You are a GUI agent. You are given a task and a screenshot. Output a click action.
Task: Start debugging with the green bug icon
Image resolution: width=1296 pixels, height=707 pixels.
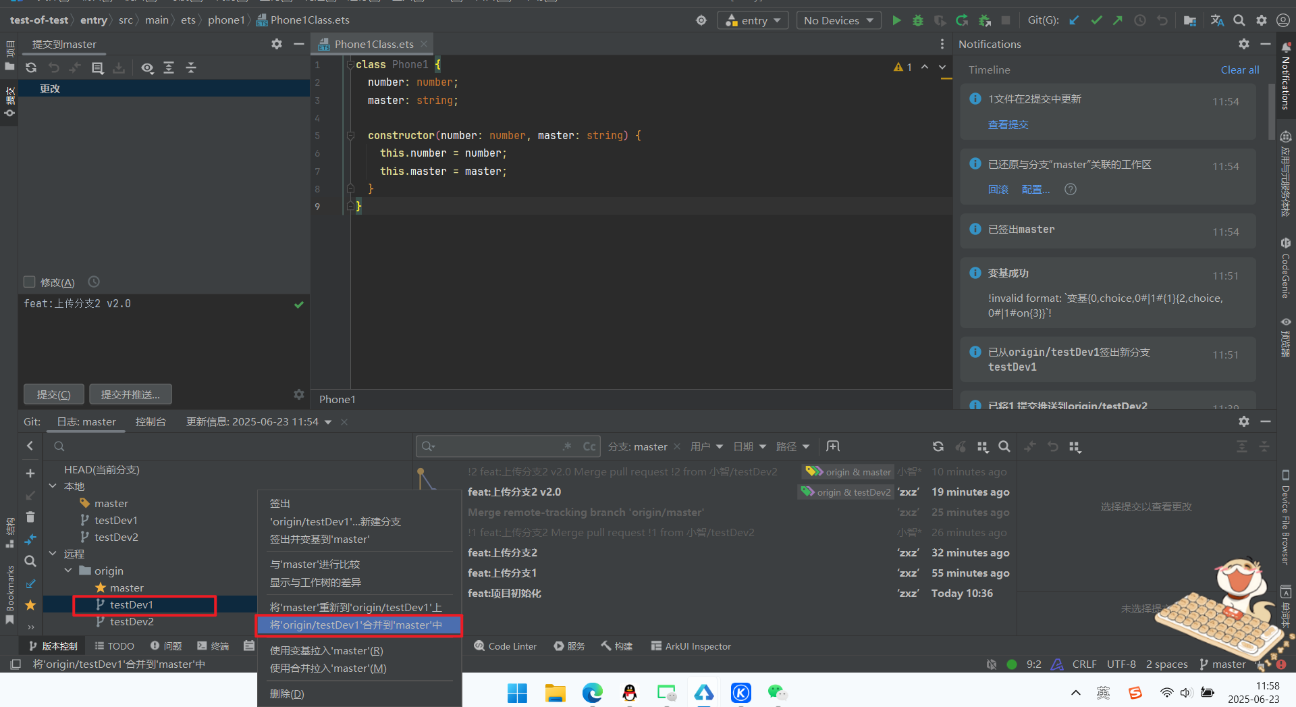pos(918,20)
